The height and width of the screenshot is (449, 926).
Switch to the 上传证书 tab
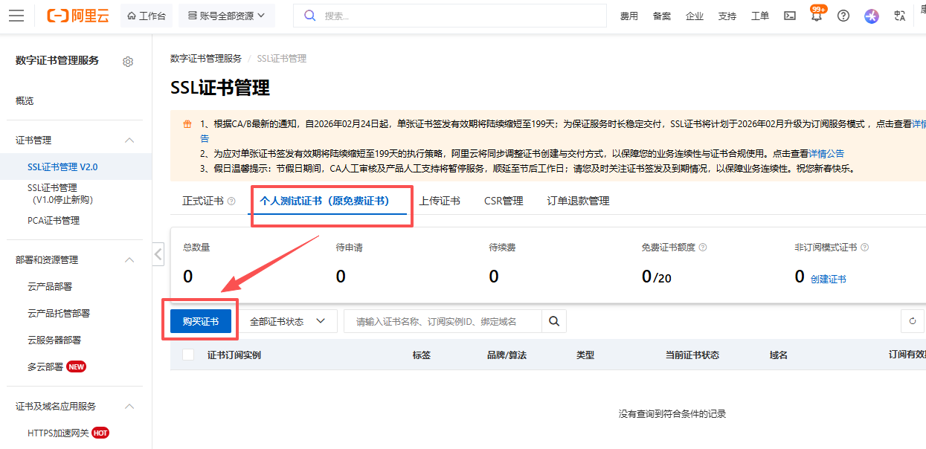pyautogui.click(x=439, y=201)
